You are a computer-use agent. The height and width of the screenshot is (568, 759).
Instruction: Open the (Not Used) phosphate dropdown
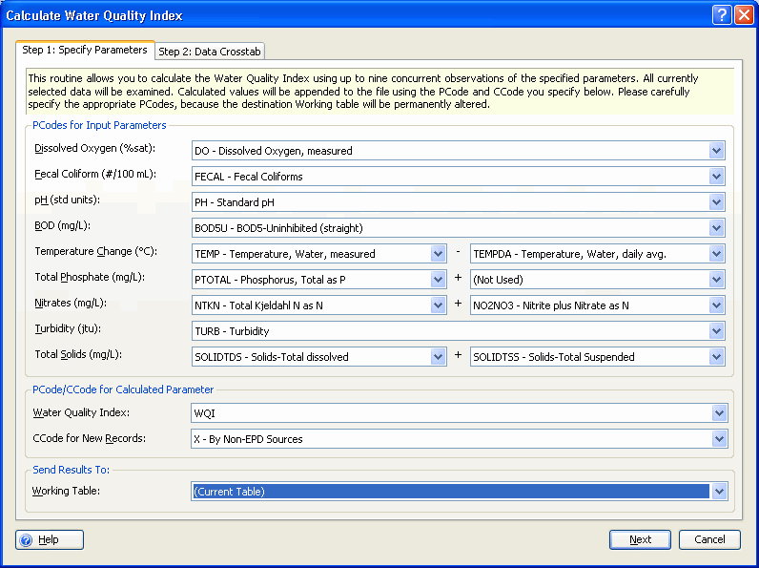[x=717, y=280]
